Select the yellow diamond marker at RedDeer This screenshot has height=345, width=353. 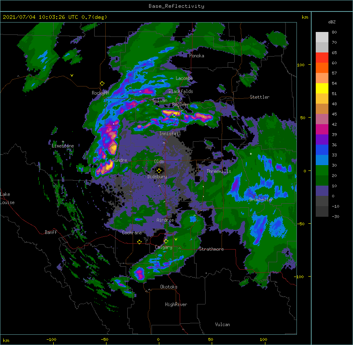pyautogui.click(x=174, y=115)
